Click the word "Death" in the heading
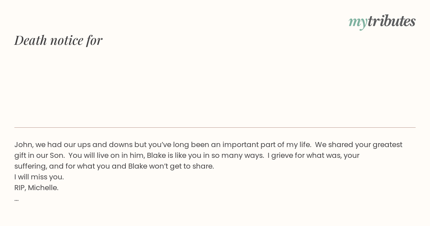This screenshot has width=430, height=226. [x=30, y=40]
